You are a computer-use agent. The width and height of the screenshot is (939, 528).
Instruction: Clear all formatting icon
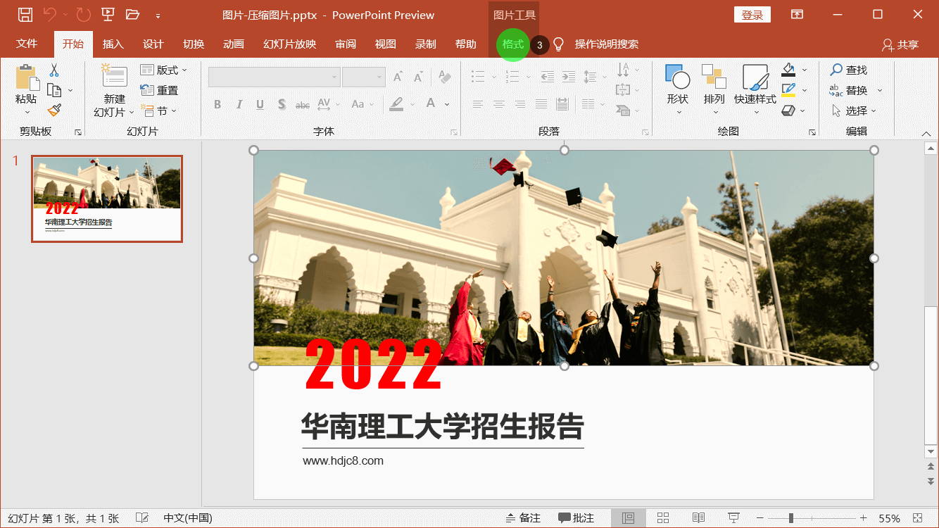point(444,77)
